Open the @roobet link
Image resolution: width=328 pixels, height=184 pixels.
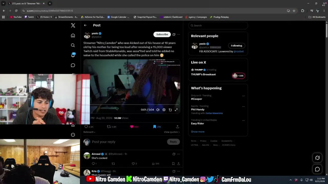click(239, 51)
